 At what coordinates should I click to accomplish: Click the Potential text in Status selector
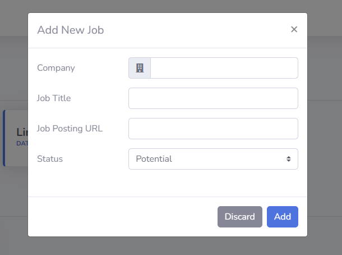154,159
